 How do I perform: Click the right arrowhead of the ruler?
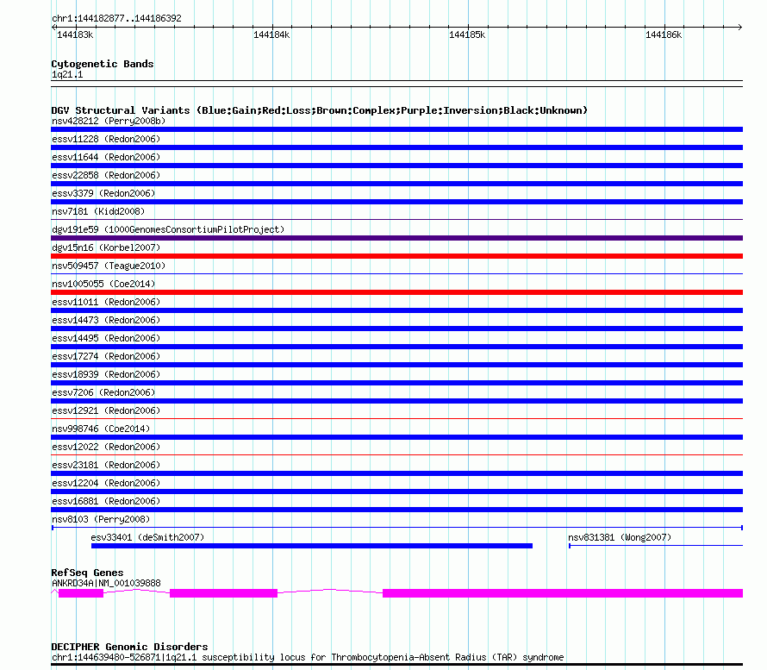pos(740,28)
